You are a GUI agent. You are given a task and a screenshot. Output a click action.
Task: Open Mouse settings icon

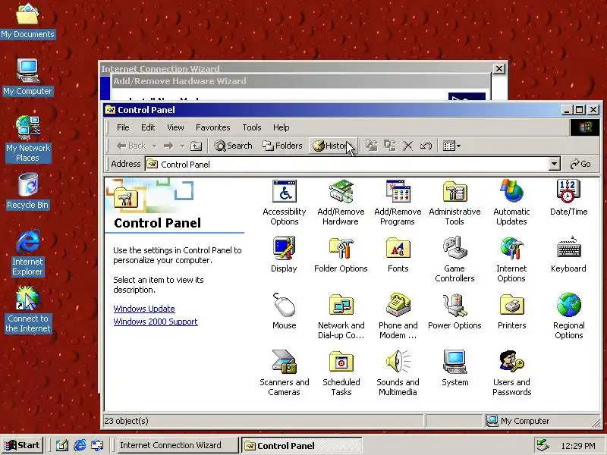click(284, 311)
